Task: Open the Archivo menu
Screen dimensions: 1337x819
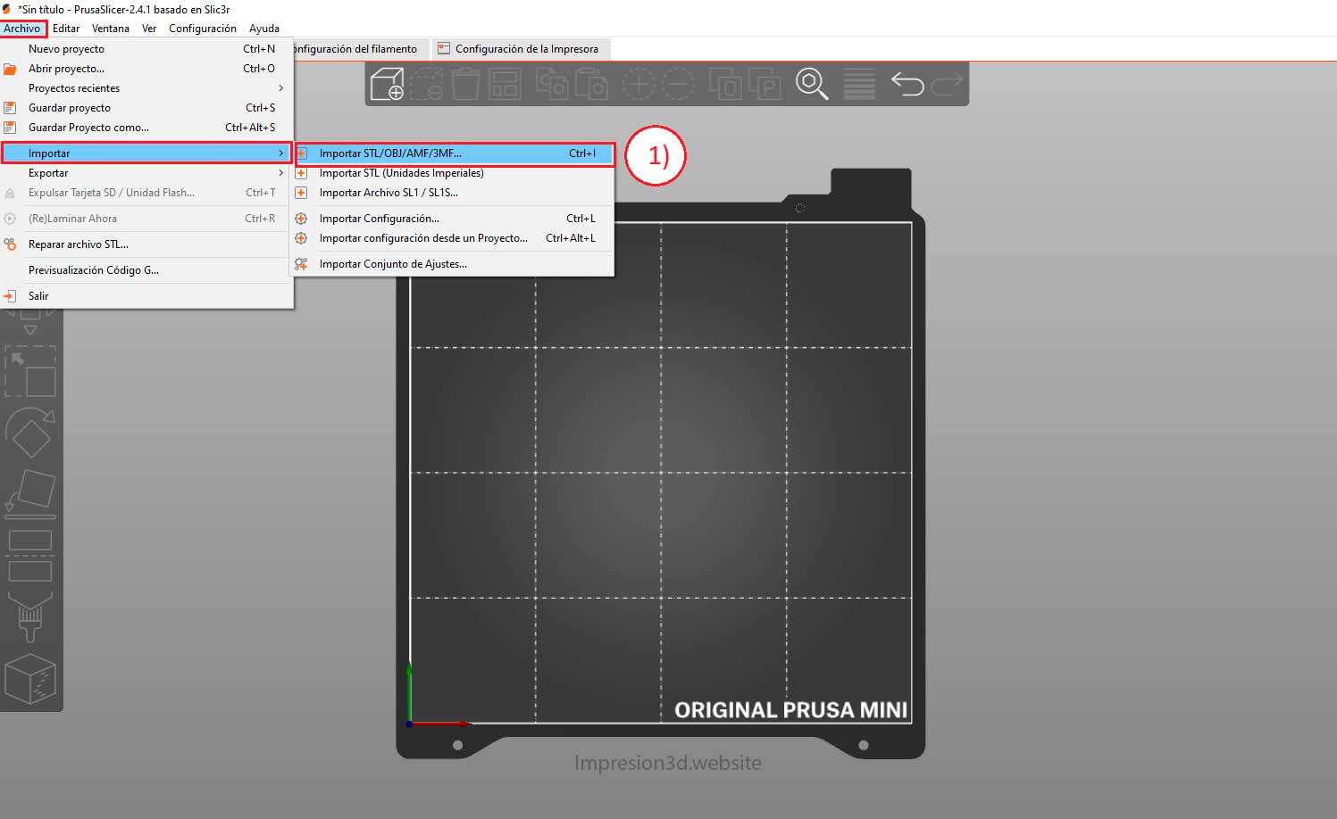Action: (x=22, y=29)
